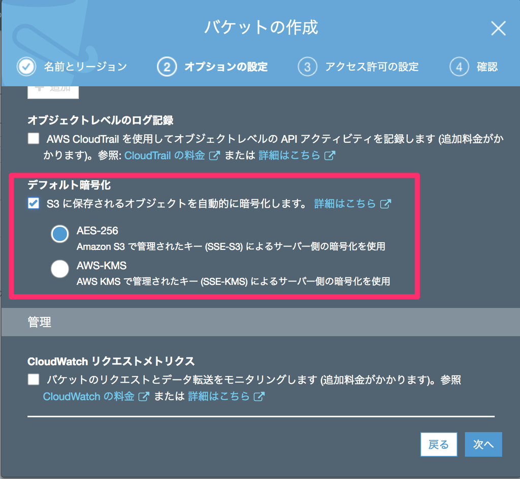The image size is (520, 479).
Task: Click step 1 completed checkmark icon
Action: 26,67
